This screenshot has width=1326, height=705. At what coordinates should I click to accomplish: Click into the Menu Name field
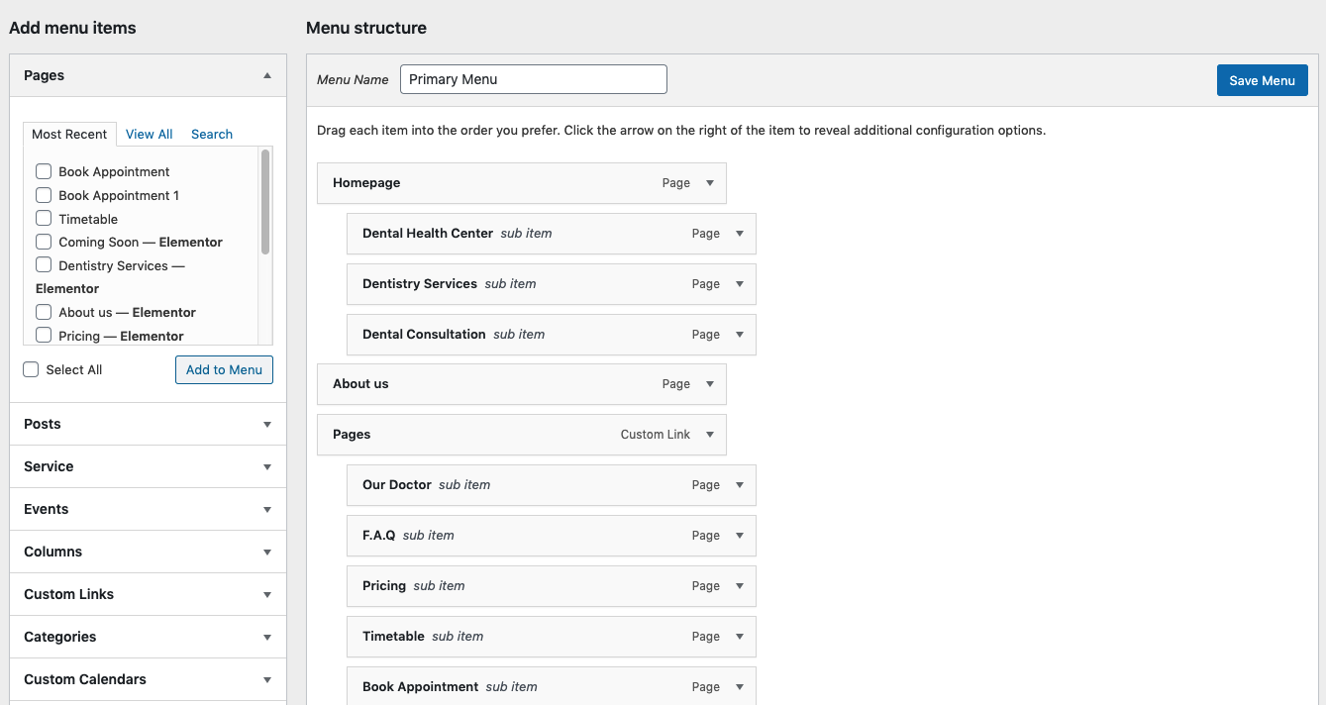coord(534,79)
